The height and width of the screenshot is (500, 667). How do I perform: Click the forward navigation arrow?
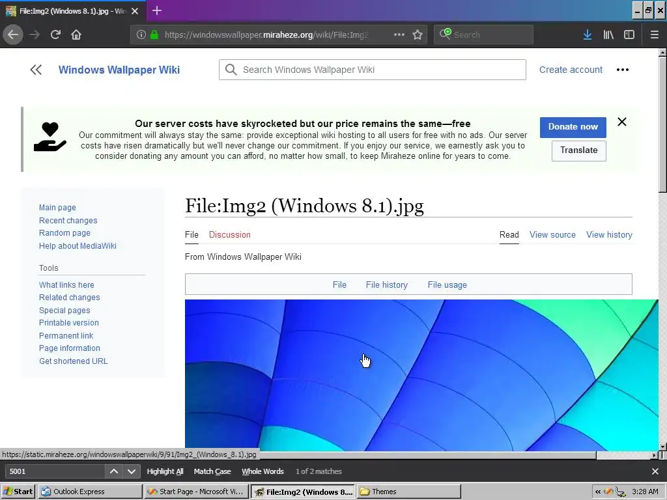coord(35,35)
